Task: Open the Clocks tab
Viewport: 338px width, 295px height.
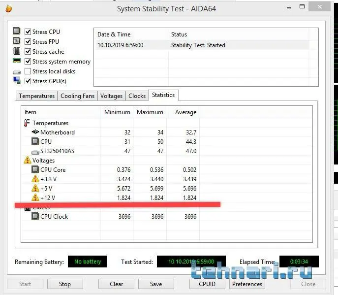Action: [x=137, y=96]
